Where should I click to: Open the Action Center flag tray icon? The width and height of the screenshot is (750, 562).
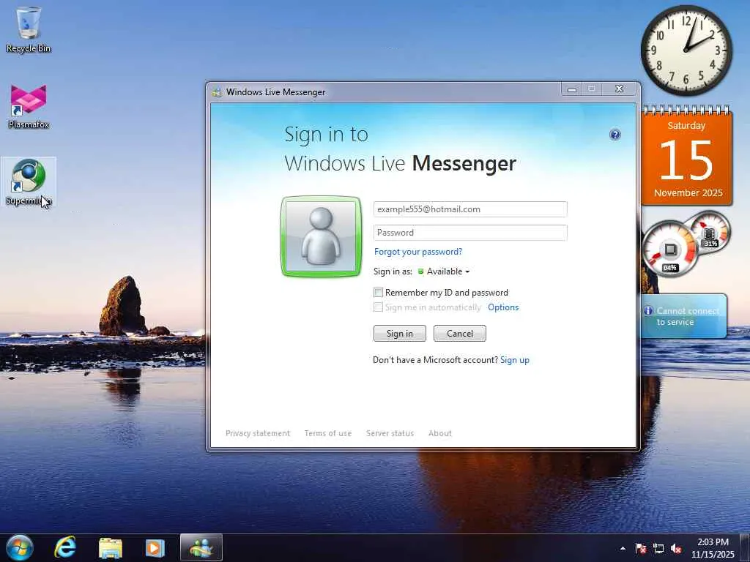click(x=640, y=548)
